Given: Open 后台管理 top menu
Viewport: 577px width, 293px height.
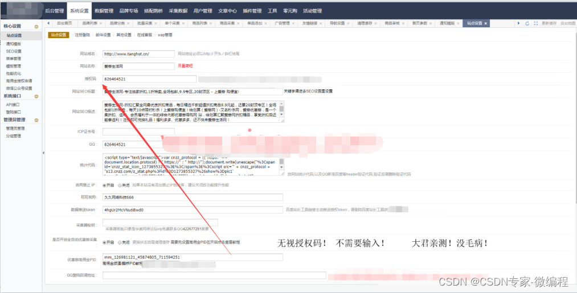Looking at the screenshot, I should point(55,11).
